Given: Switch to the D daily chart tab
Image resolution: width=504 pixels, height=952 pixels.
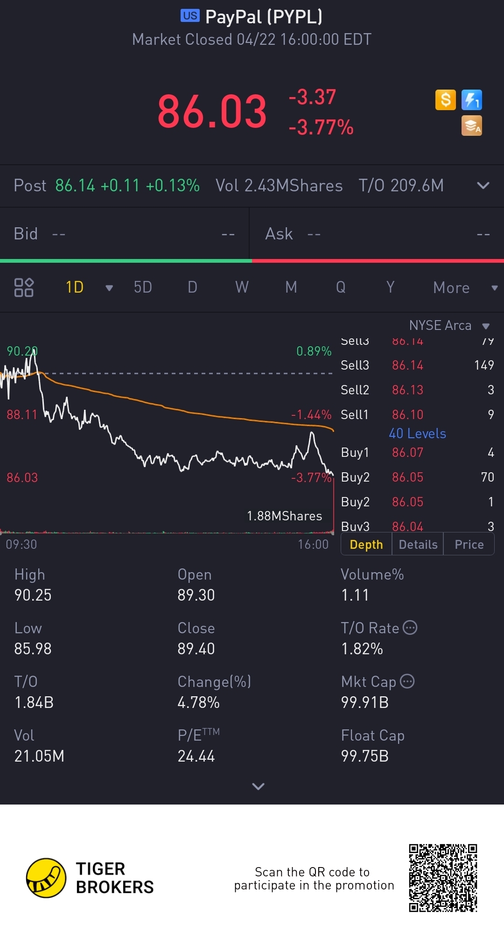Looking at the screenshot, I should coord(192,287).
